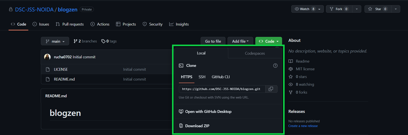This screenshot has height=135, width=408.
Task: Open the Issues tab
Action: click(41, 24)
